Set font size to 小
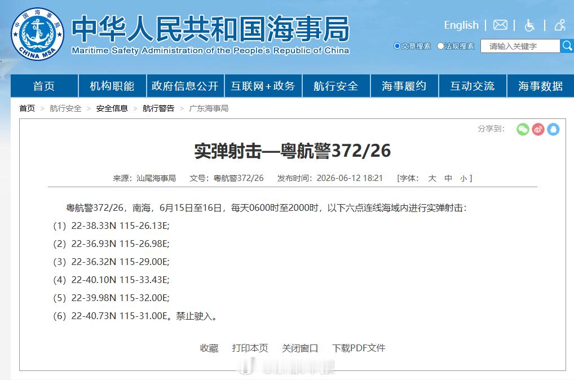Viewport: 574px width, 380px height. (x=463, y=178)
